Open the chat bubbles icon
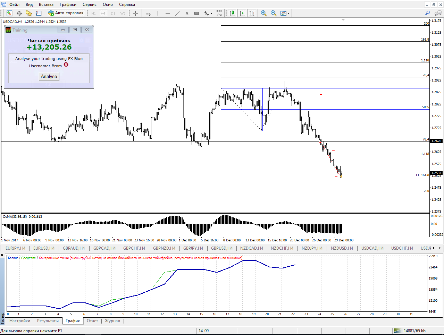The image size is (444, 335). [438, 13]
